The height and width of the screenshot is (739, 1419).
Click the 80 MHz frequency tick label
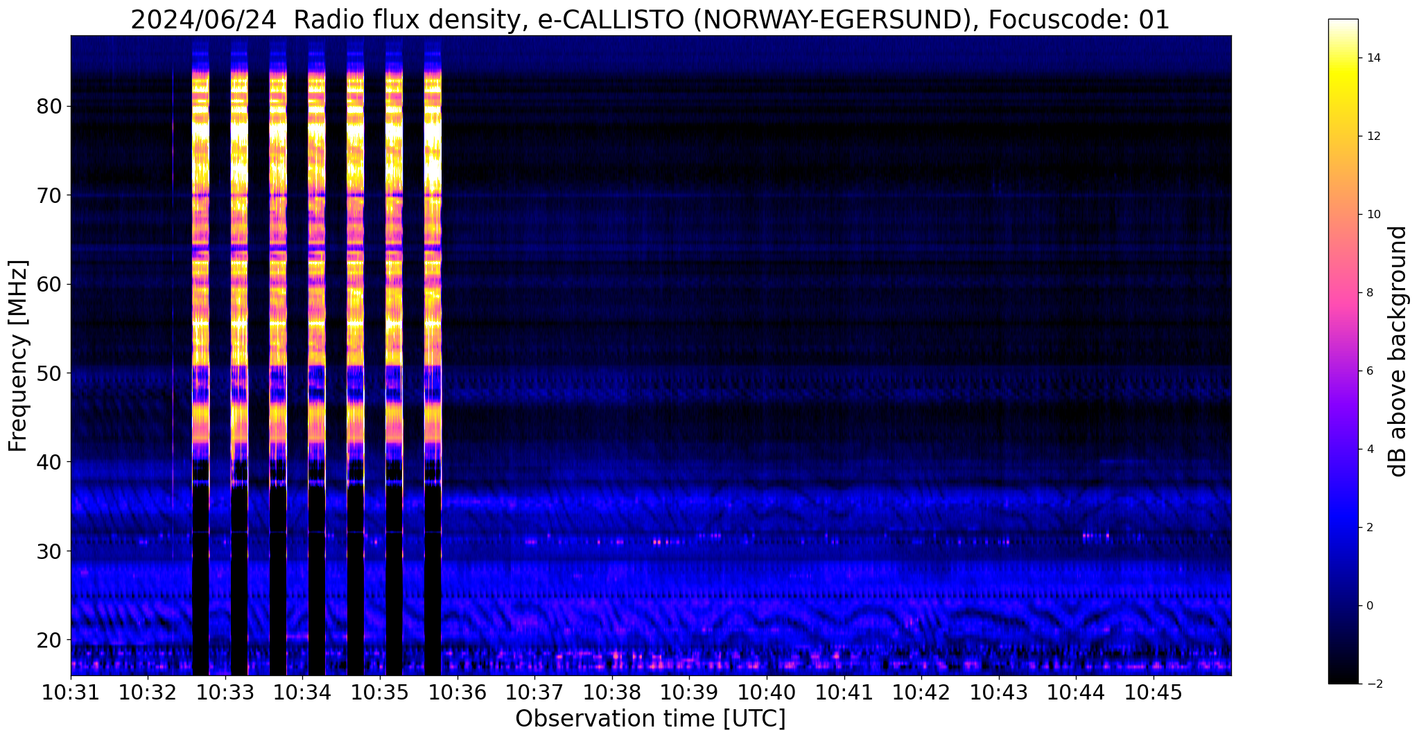click(49, 107)
